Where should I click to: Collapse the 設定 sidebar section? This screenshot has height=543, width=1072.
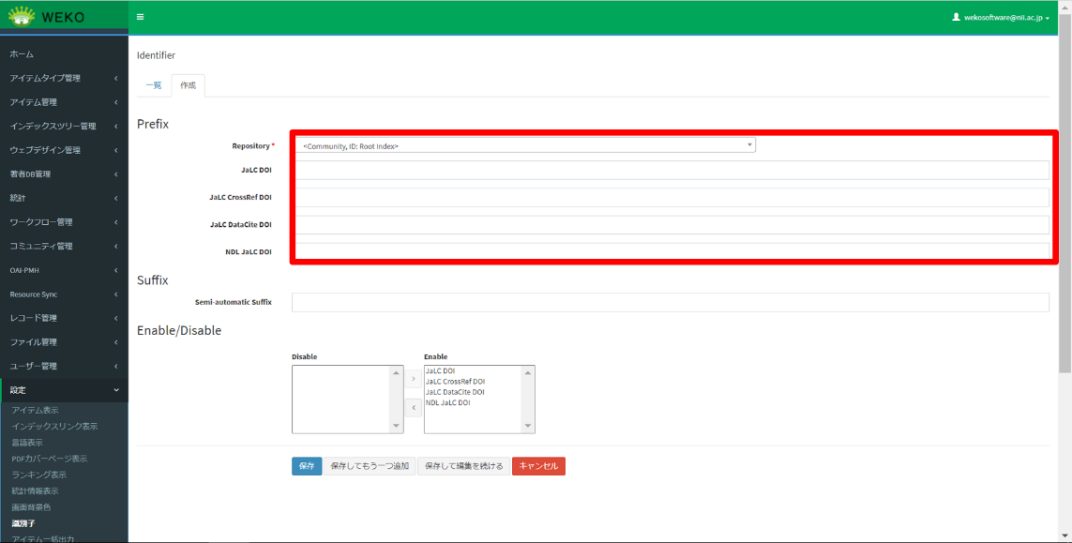tap(64, 390)
